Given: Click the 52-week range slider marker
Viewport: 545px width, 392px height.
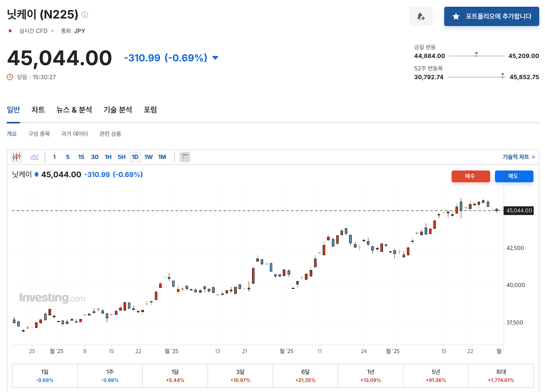Looking at the screenshot, I should 502,75.
